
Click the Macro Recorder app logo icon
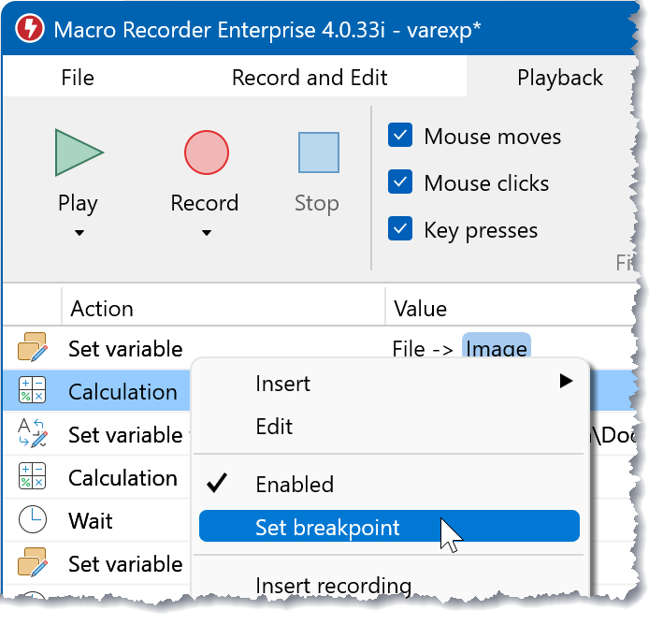tap(29, 29)
